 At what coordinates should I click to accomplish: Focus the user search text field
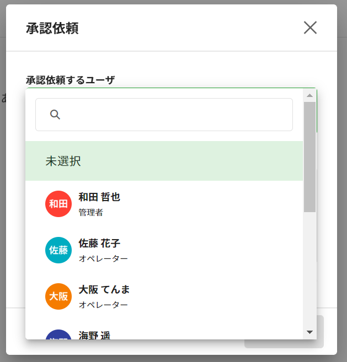pos(171,115)
